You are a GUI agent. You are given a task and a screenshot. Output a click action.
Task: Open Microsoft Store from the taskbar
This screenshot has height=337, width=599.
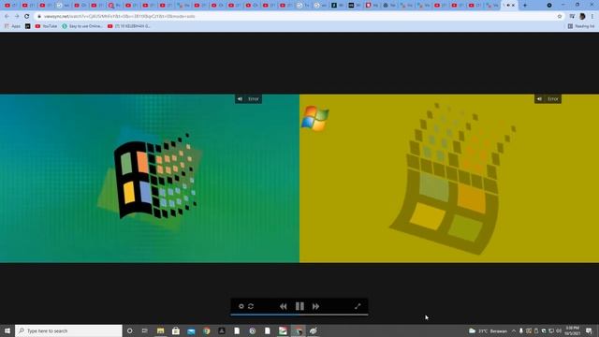176,330
